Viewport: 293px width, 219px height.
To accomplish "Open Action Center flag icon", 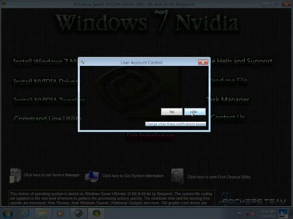I will click(x=239, y=213).
